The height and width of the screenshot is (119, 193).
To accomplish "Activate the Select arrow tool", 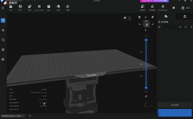I will [x=3, y=20].
